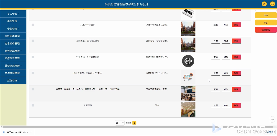Click the yellow 查询 button
Screen dimensions: 277x136
[x=266, y=15]
